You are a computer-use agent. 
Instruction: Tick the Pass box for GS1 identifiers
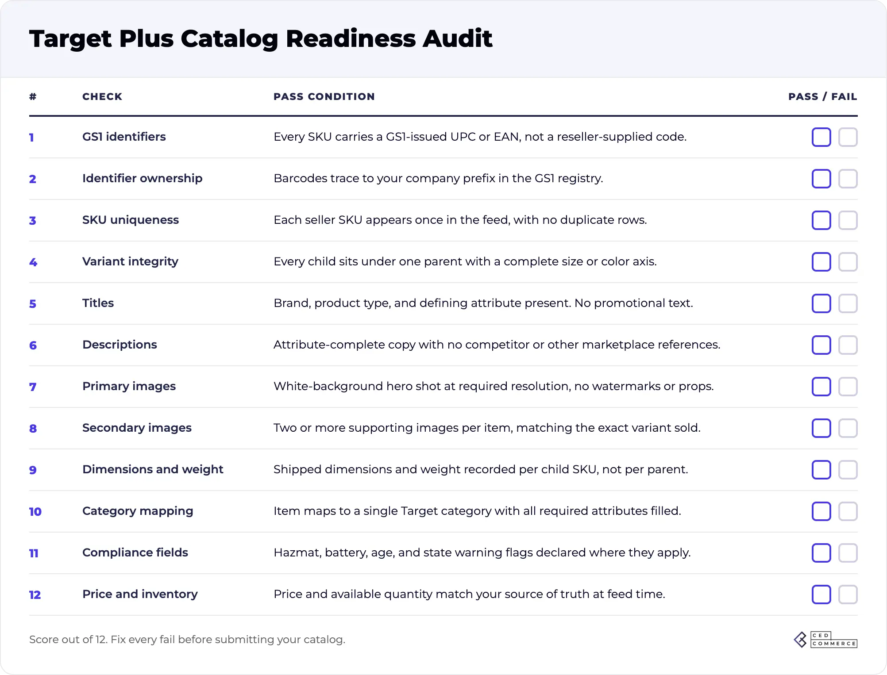click(821, 137)
